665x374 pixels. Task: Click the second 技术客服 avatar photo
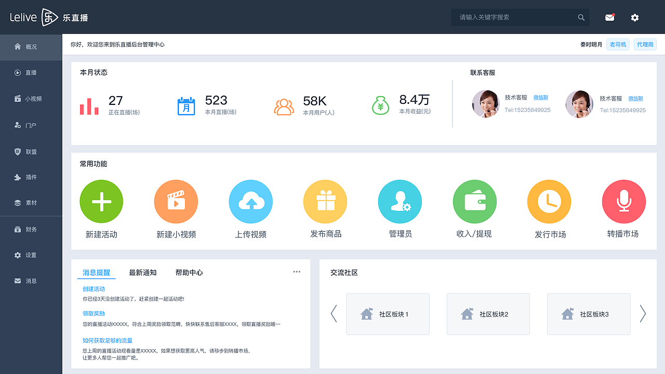click(579, 104)
